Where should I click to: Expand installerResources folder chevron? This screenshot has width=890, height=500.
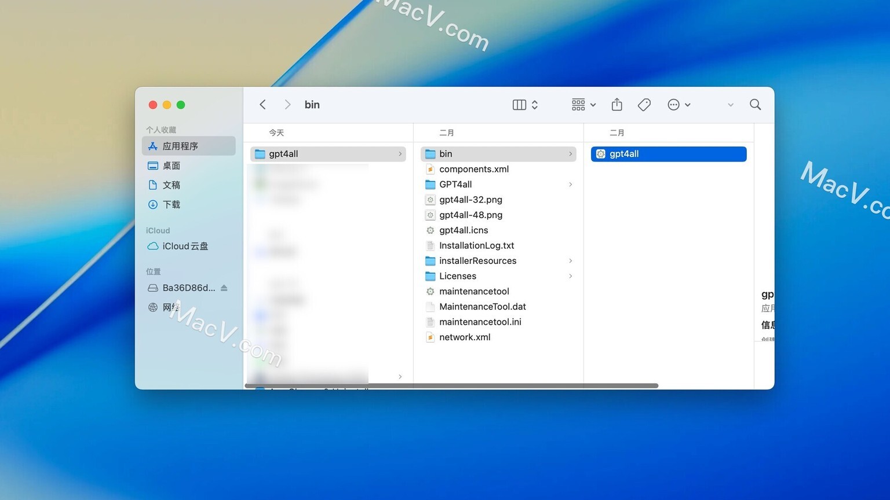click(570, 261)
